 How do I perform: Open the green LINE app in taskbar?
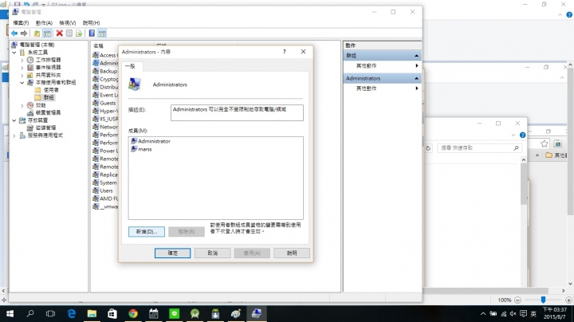175,313
